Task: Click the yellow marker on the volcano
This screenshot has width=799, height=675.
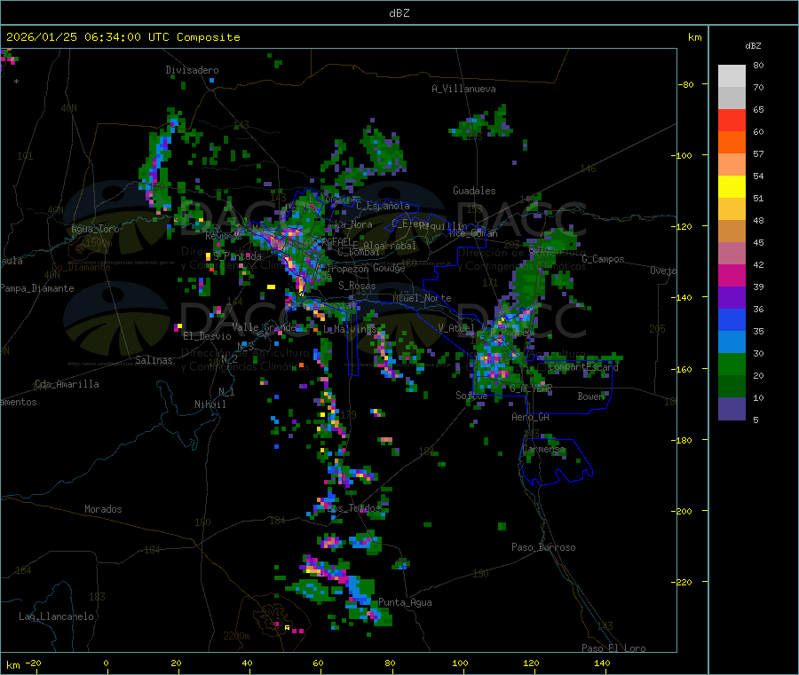Action: click(x=287, y=628)
